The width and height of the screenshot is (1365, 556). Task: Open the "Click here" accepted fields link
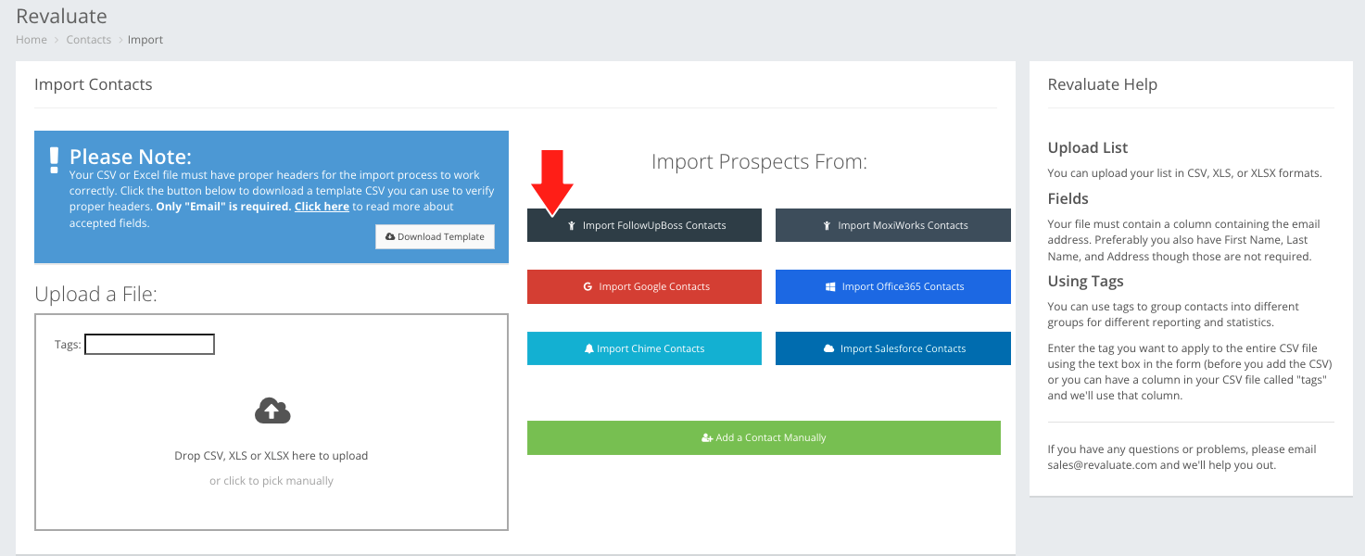coord(322,207)
